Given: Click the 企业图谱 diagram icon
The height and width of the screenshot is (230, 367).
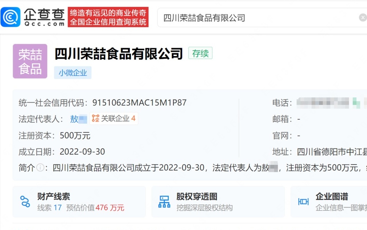Looking at the screenshot, I should pyautogui.click(x=303, y=202).
